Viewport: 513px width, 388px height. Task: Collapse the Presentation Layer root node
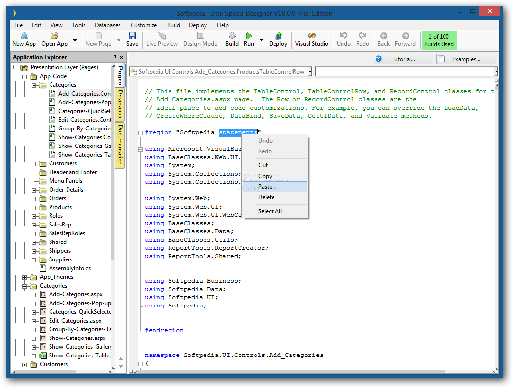tap(16, 67)
